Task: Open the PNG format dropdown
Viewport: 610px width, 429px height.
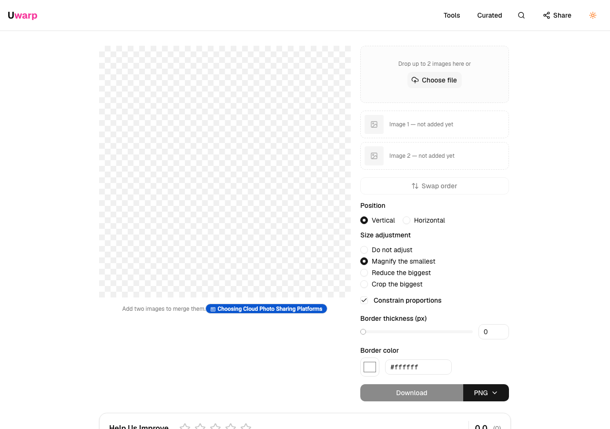Action: point(486,393)
